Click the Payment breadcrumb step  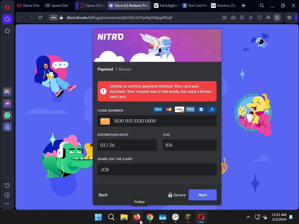(x=105, y=69)
